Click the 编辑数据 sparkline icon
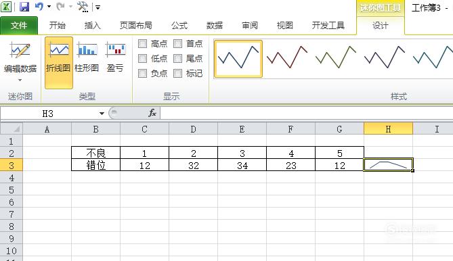Screen dimensions: 453x261 [20, 51]
